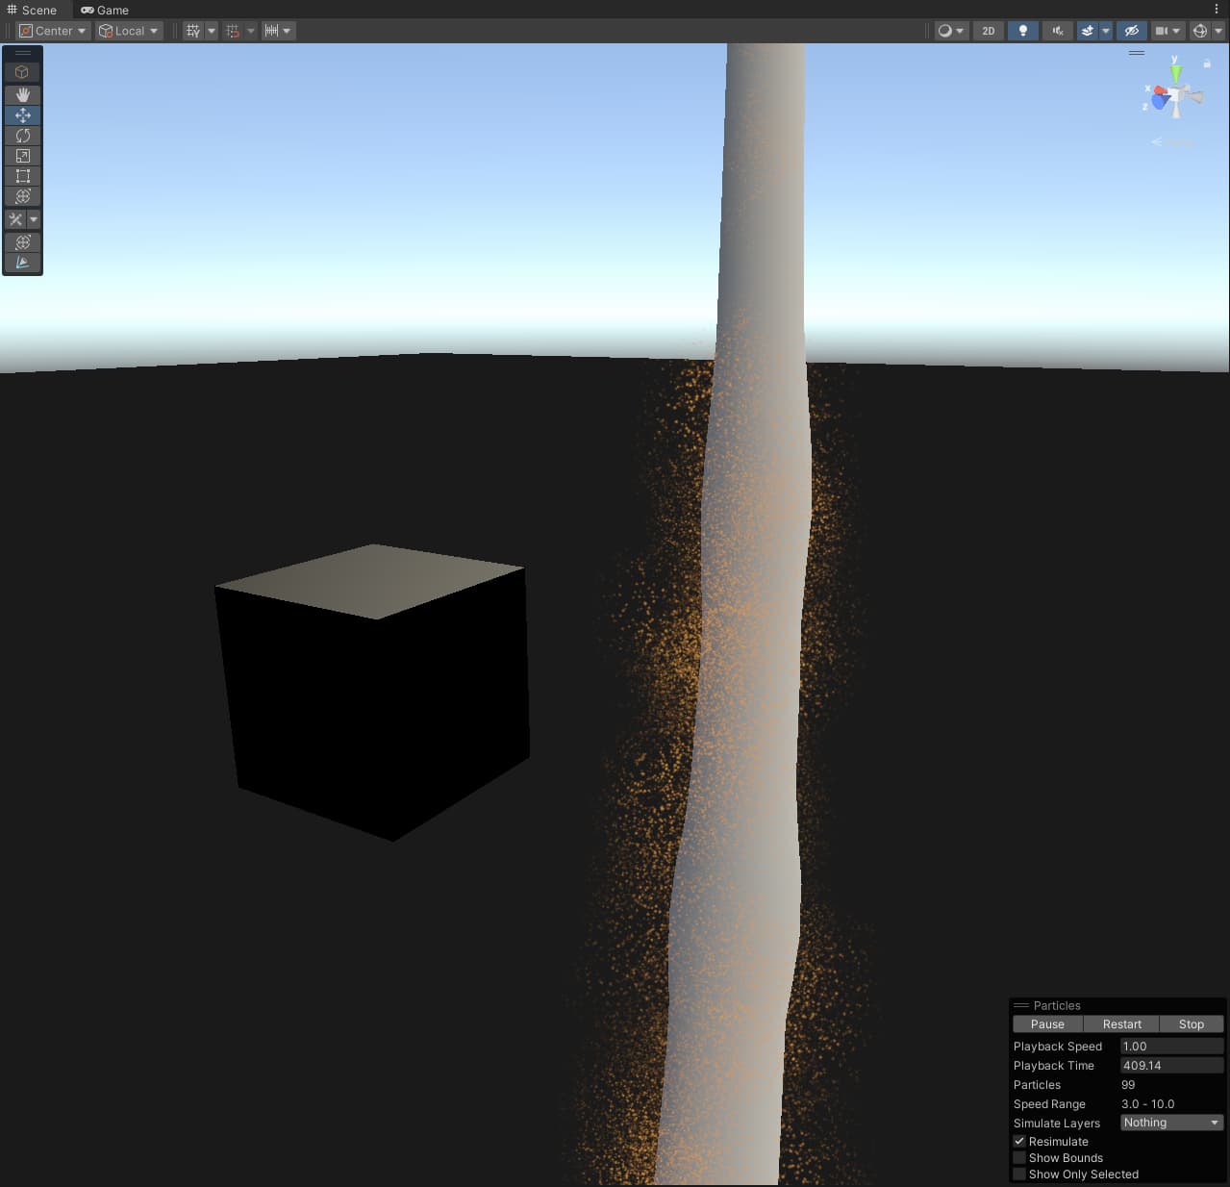Restart the particle playback

(x=1121, y=1023)
